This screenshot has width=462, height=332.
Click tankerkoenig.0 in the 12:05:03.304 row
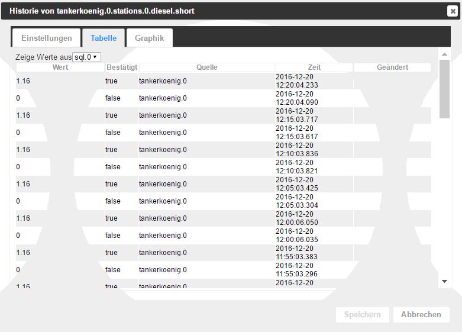[x=163, y=201]
